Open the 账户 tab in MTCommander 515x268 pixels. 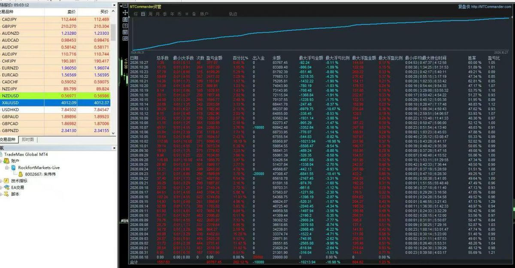pyautogui.click(x=204, y=14)
